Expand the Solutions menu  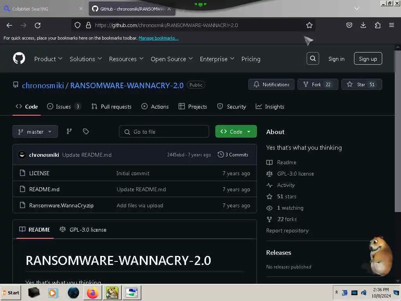(86, 59)
